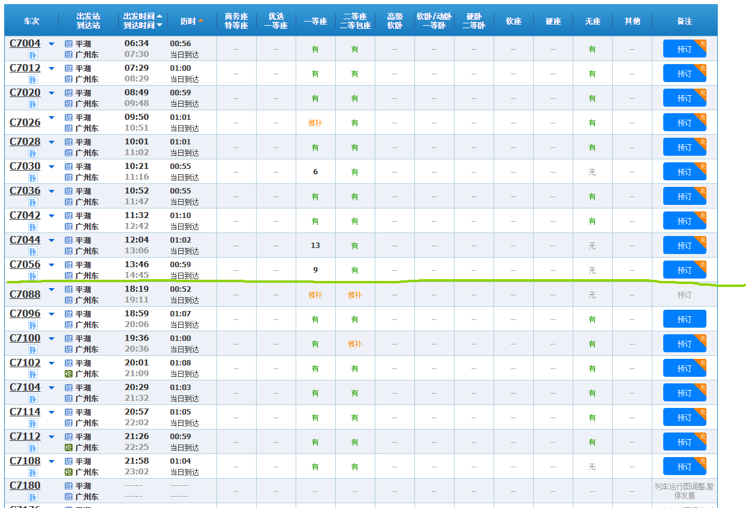746x508 pixels.
Task: Click the 静 icon under train C7036
Action: [x=32, y=202]
